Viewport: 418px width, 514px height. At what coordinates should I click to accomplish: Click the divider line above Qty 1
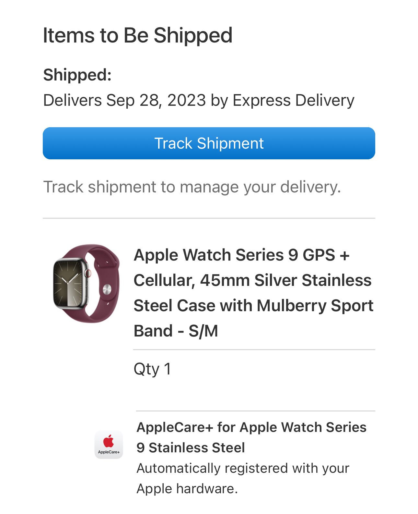coord(254,350)
